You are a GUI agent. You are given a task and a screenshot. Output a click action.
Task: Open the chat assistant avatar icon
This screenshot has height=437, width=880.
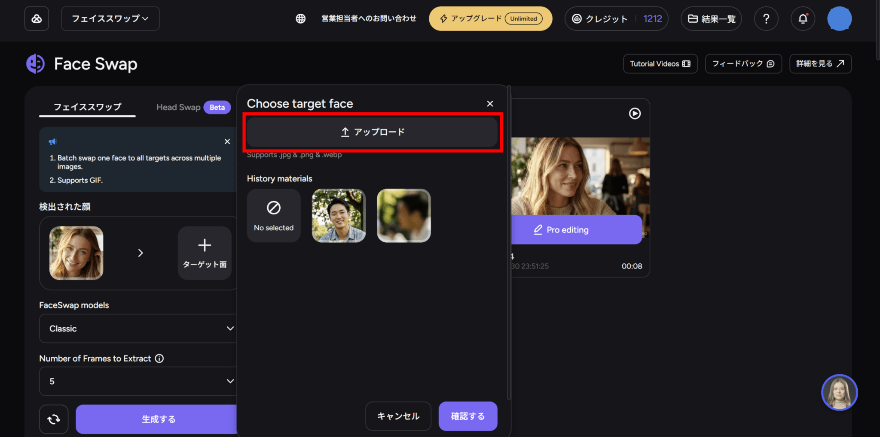[839, 392]
